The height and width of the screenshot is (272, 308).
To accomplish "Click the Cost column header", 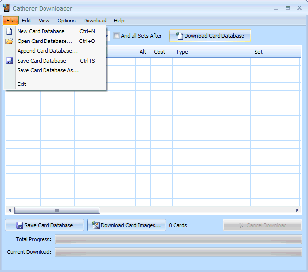I will click(x=160, y=52).
